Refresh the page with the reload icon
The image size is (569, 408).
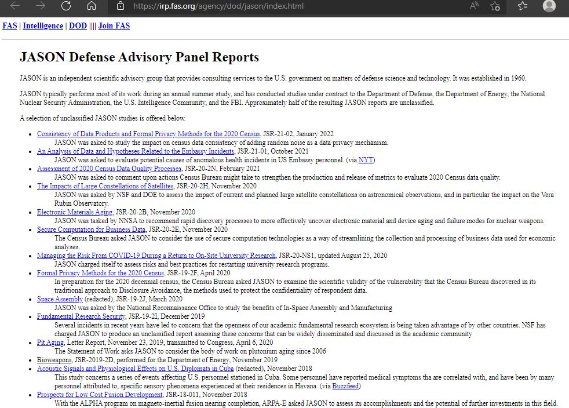coord(66,6)
